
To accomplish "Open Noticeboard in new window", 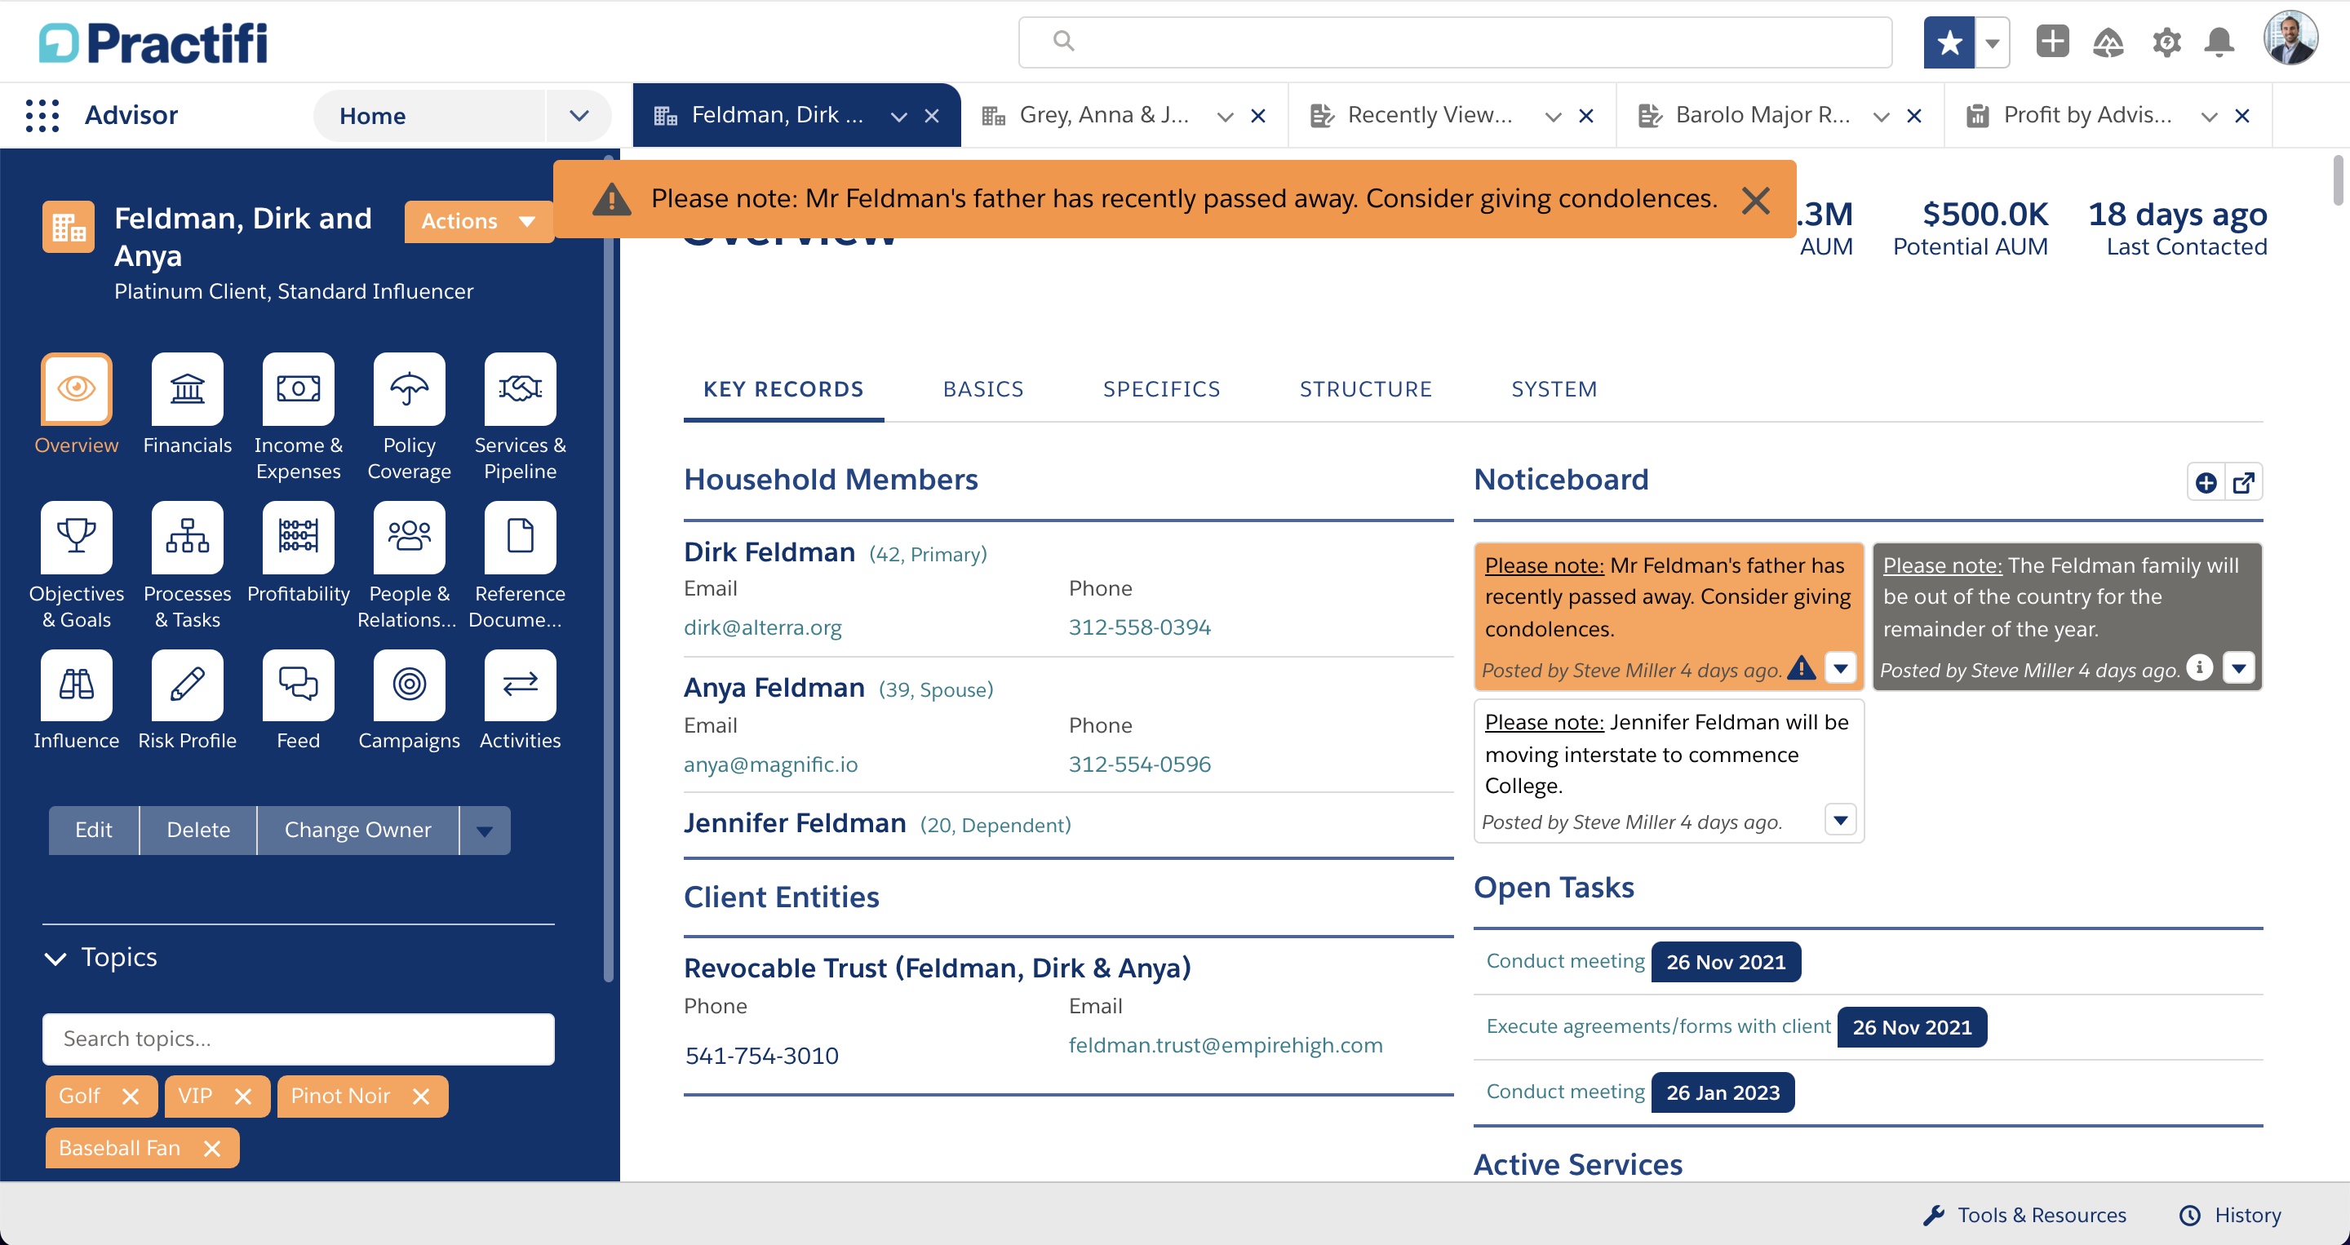I will tap(2244, 482).
